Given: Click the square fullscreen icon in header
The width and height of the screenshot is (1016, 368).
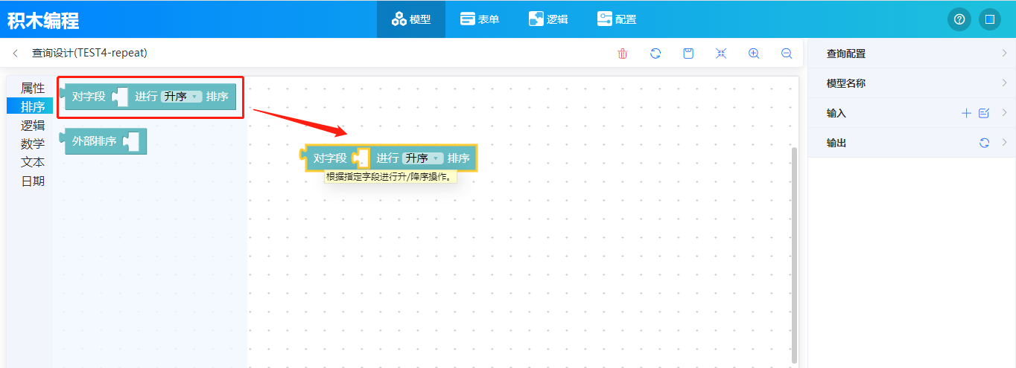Looking at the screenshot, I should [x=990, y=19].
